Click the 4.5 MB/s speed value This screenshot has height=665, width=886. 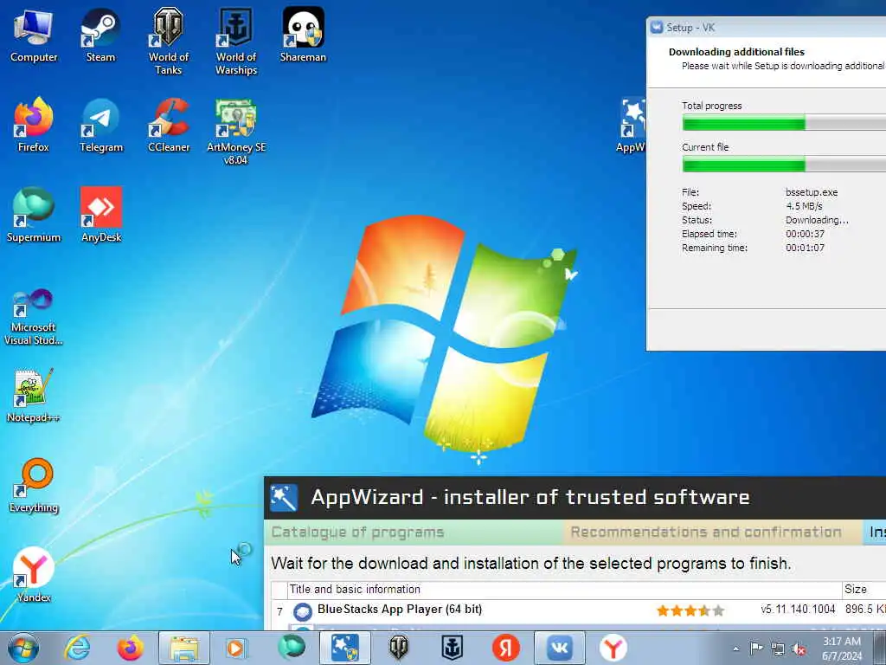click(804, 206)
